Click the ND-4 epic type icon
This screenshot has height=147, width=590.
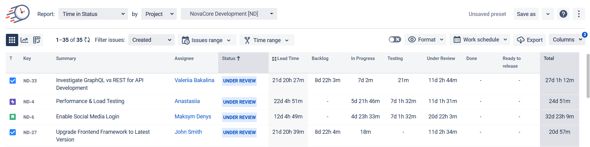click(13, 102)
